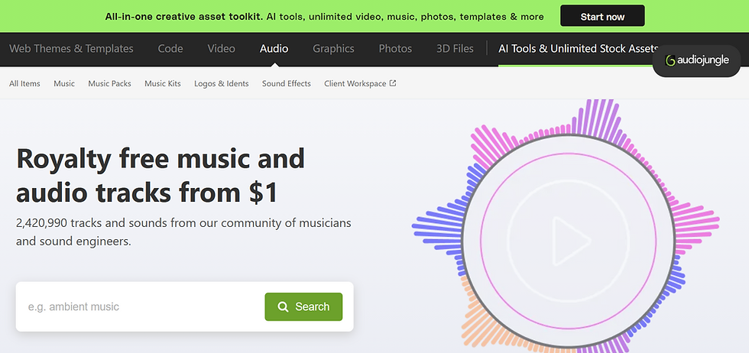Open the Music subcategory
749x353 pixels.
point(64,83)
